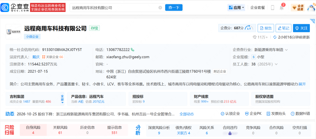Open the notifications bell
The width and height of the screenshot is (316, 139).
pyautogui.click(x=281, y=8)
